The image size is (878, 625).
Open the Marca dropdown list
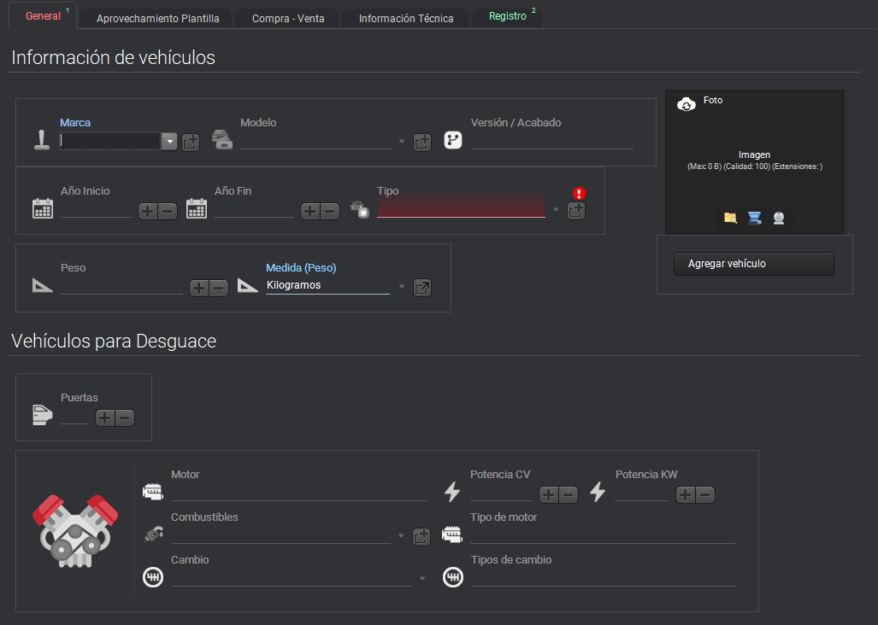click(169, 142)
